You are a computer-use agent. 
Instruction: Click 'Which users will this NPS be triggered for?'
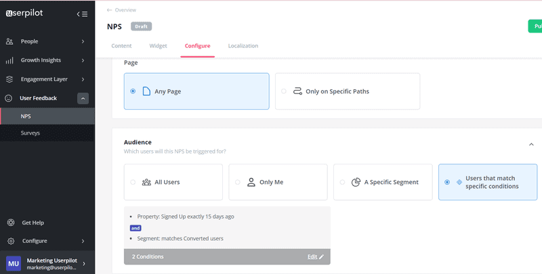click(175, 152)
